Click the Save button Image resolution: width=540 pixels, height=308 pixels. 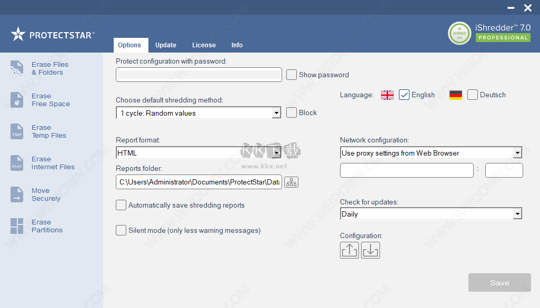click(x=499, y=283)
